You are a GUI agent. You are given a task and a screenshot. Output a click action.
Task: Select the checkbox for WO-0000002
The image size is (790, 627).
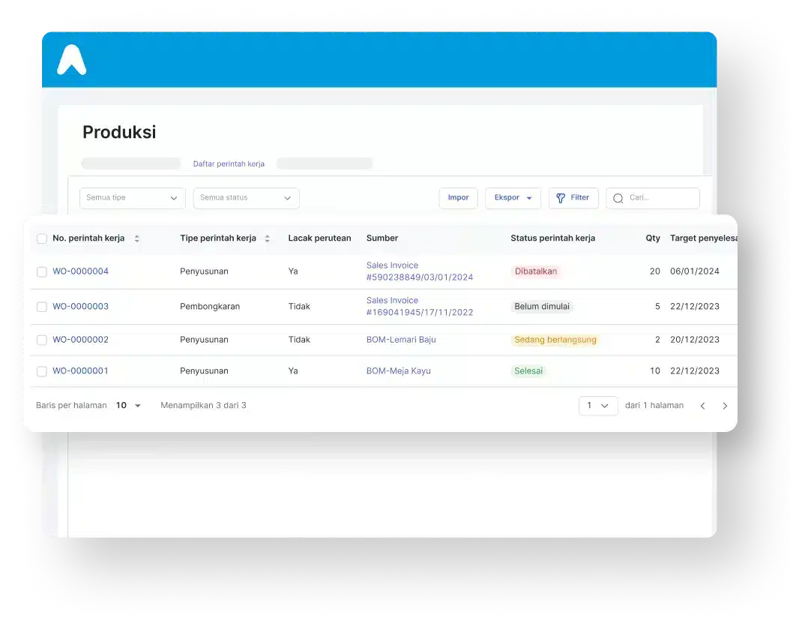tap(42, 340)
